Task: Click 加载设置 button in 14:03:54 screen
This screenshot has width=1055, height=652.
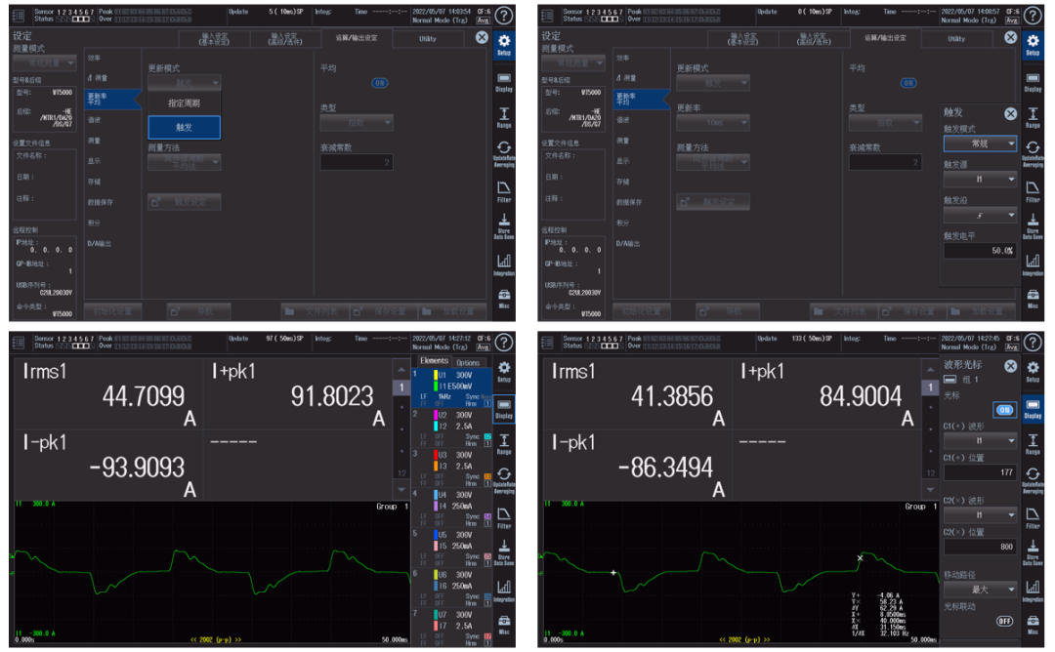Action: click(x=451, y=311)
